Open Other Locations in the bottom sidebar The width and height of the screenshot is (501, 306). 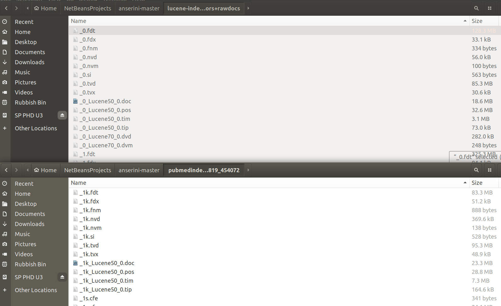click(x=34, y=290)
